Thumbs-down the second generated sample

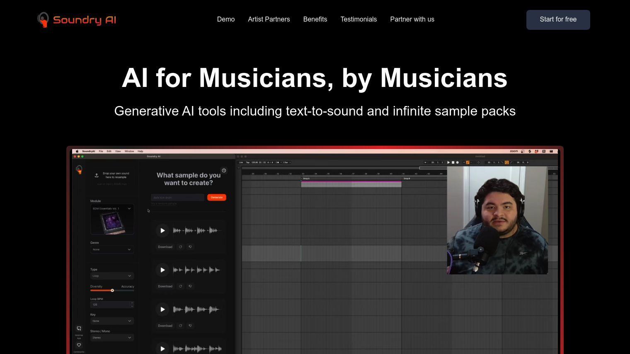click(190, 286)
